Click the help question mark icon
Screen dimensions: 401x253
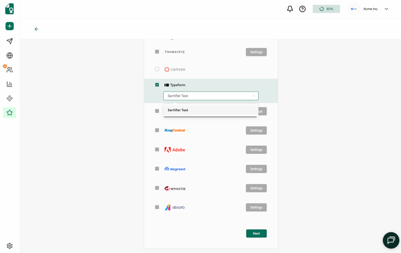302,9
